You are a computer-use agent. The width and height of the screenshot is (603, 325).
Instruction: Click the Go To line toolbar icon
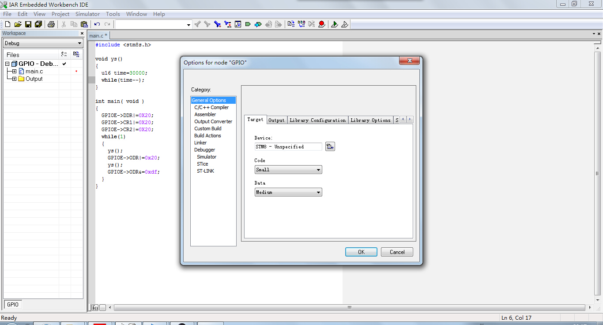[238, 24]
